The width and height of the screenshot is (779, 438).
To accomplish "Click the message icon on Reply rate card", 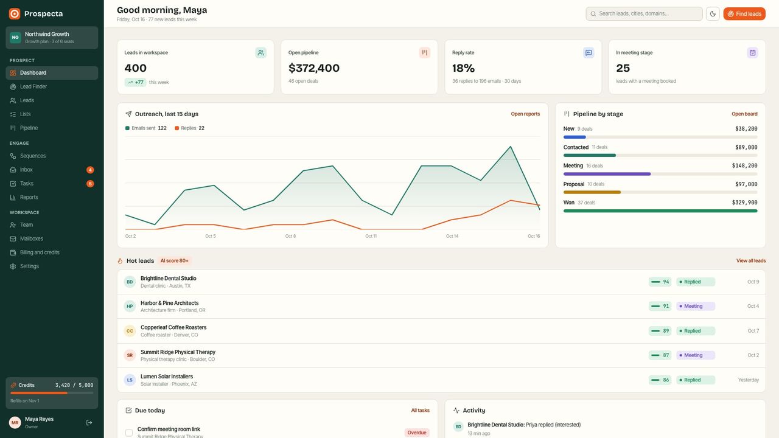I will click(589, 53).
